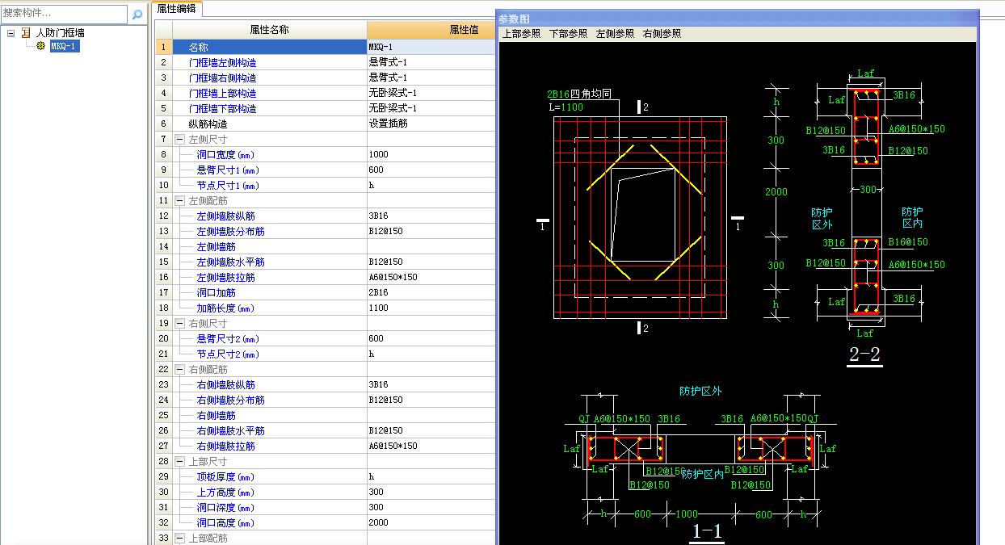1005x545 pixels.
Task: Click the 名称 value MKQ-1 cell
Action: [x=431, y=48]
